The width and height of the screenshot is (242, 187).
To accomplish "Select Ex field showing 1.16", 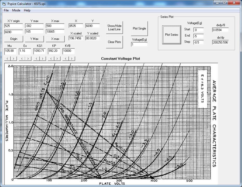I will point(25,51).
